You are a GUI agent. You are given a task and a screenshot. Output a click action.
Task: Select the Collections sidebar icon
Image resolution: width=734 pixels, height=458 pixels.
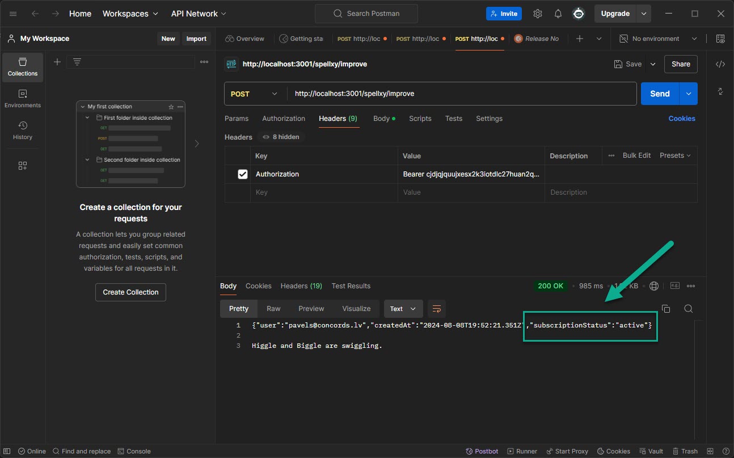click(x=23, y=67)
